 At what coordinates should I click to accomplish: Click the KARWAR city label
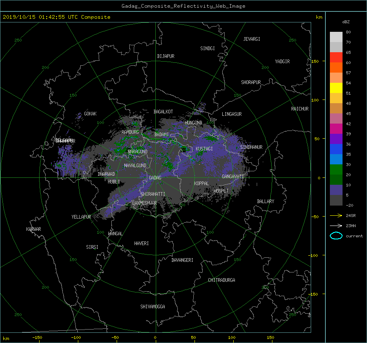(33, 229)
